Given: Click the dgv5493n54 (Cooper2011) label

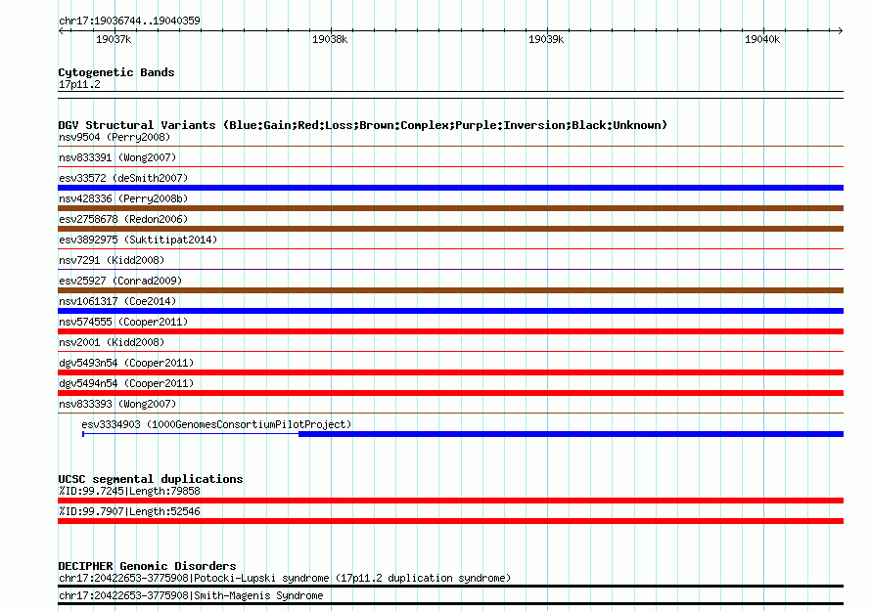Looking at the screenshot, I should click(126, 363).
